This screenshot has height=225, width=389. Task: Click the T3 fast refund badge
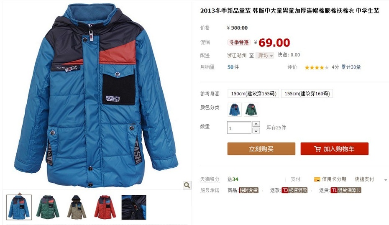click(294, 190)
